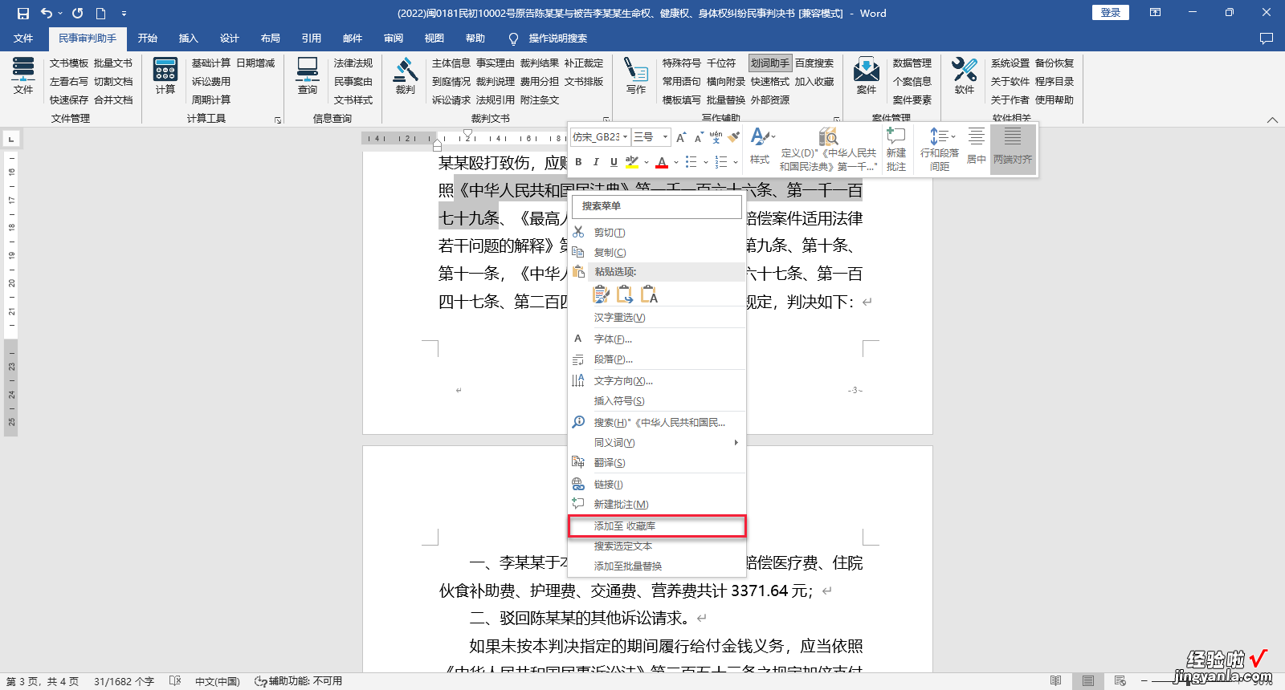Open 字体(F)... from the context menu
Screen dimensions: 1285x690
[x=657, y=339]
